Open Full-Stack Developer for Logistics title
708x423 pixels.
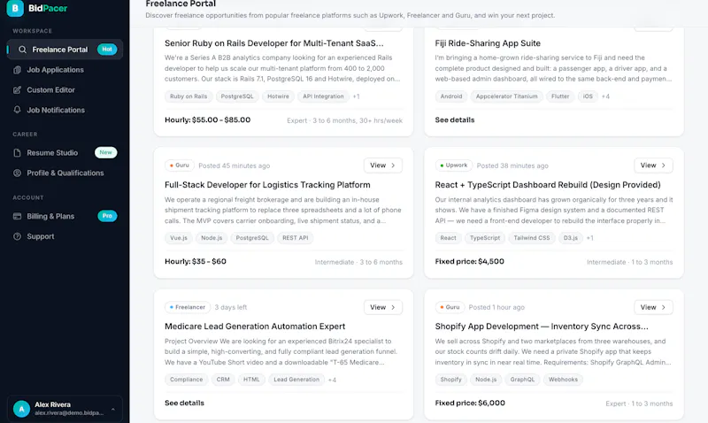coord(267,185)
